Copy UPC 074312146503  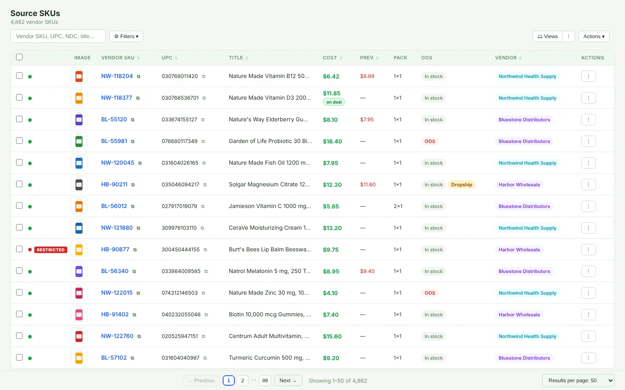tap(203, 293)
